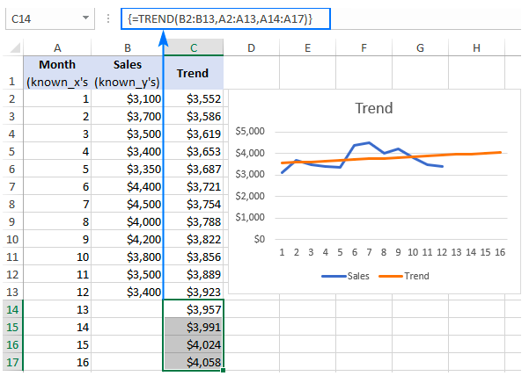Click the $5,000 axis label on chart
Viewport: 529px width, 376px height.
(x=250, y=131)
